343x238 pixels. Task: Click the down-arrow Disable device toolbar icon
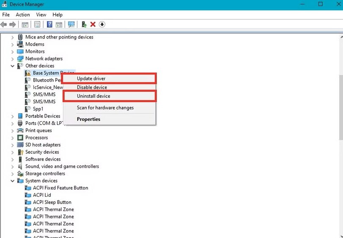point(102,24)
